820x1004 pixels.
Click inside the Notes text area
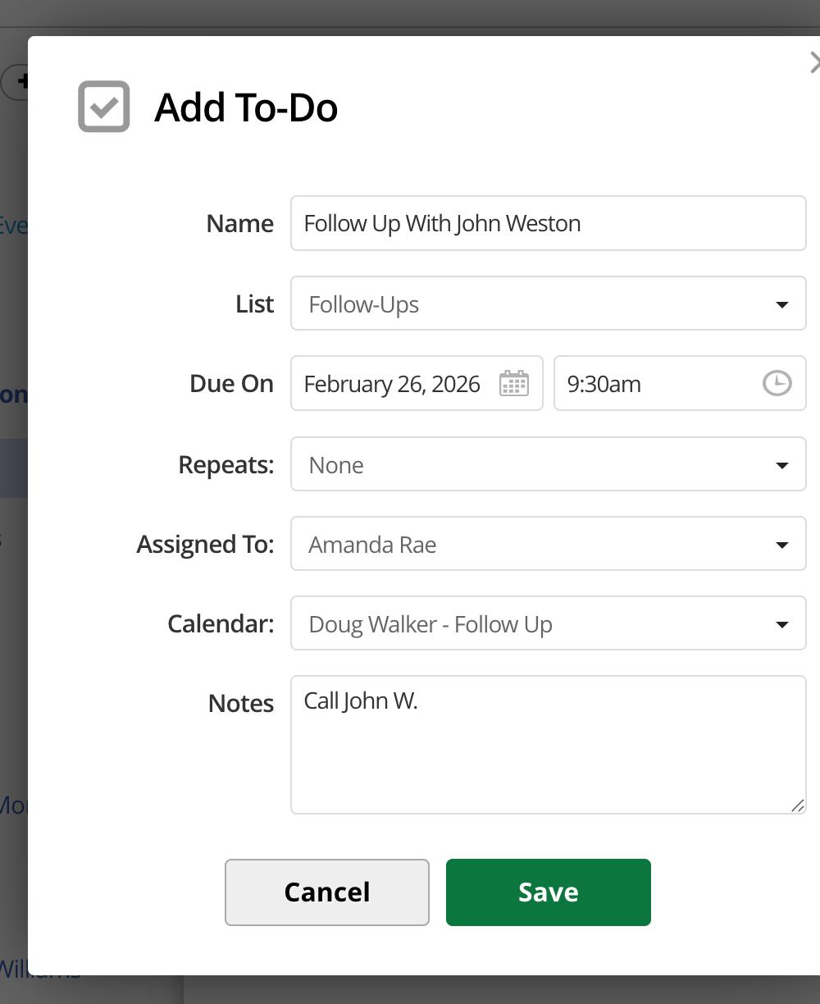[x=548, y=745]
